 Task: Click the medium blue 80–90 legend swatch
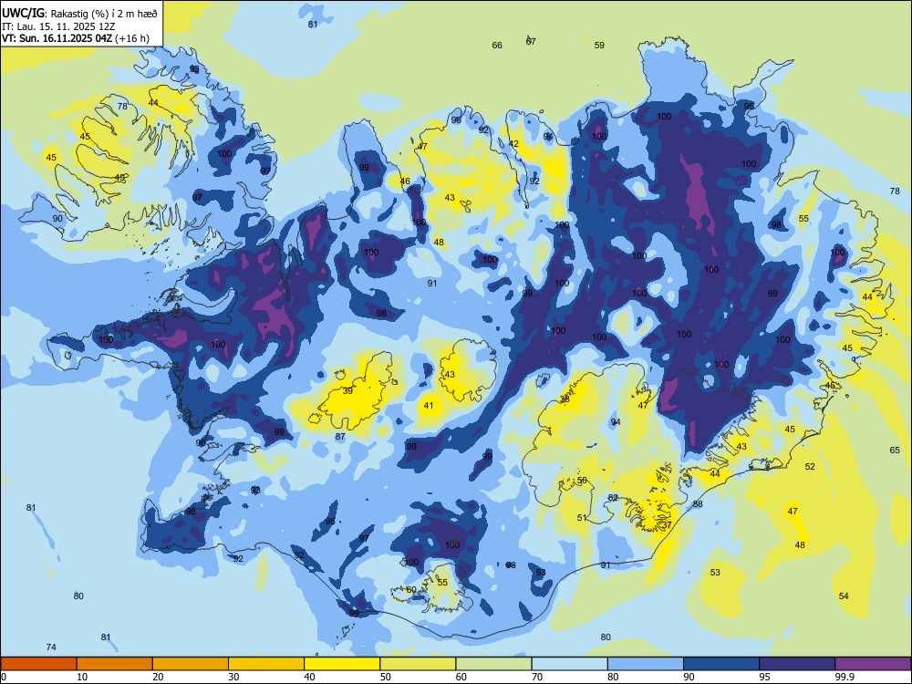click(x=646, y=664)
